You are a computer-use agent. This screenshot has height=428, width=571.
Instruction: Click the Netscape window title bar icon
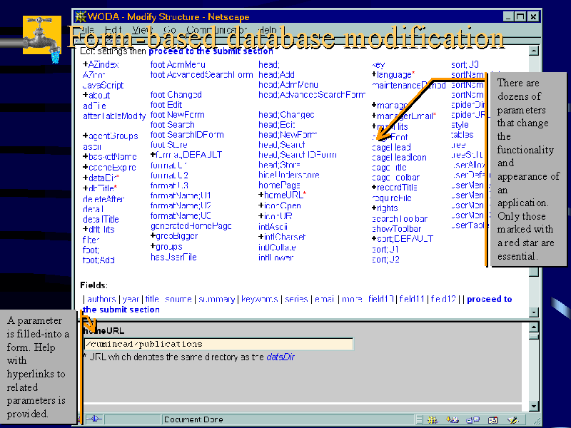[x=81, y=16]
